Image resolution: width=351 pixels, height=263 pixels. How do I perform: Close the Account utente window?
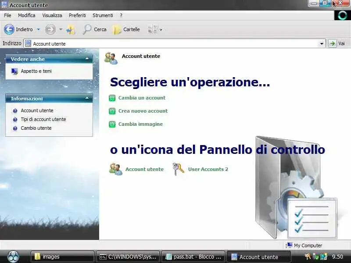[x=340, y=3]
